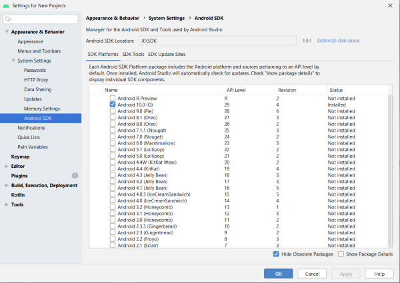Image resolution: width=400 pixels, height=283 pixels.
Task: Click the Plugins update count badge
Action: click(75, 175)
